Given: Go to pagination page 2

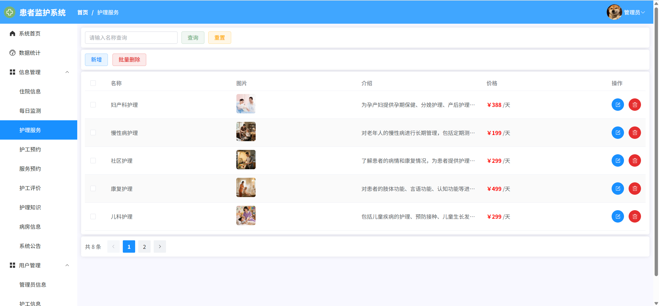Looking at the screenshot, I should [144, 246].
